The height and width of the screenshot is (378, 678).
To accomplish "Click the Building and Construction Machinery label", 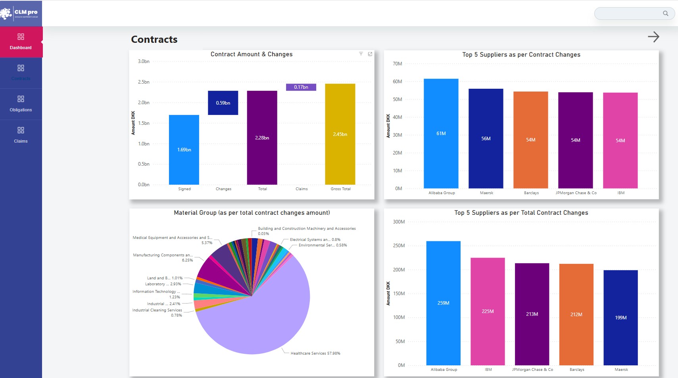I will (x=307, y=231).
